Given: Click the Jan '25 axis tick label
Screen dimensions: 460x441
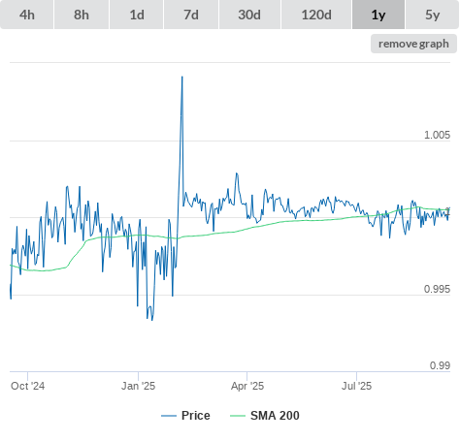Looking at the screenshot, I should pyautogui.click(x=138, y=386).
